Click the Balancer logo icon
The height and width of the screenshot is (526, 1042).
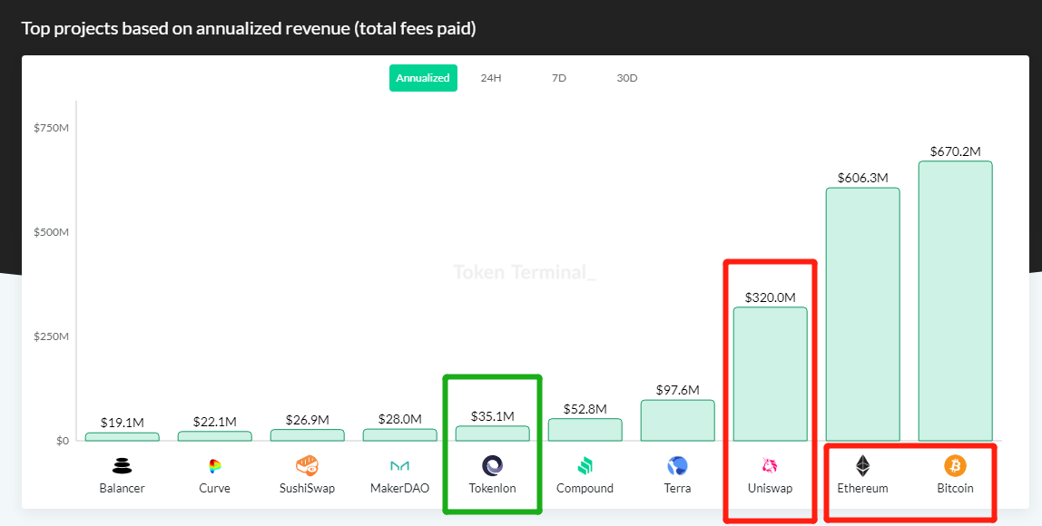123,466
